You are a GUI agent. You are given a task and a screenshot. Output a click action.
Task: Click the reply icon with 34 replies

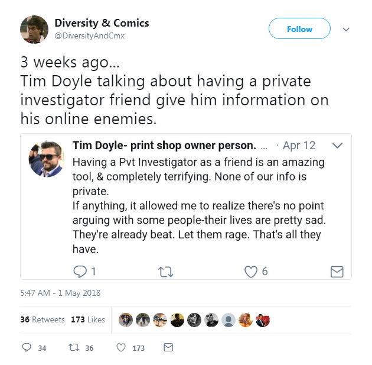27,347
